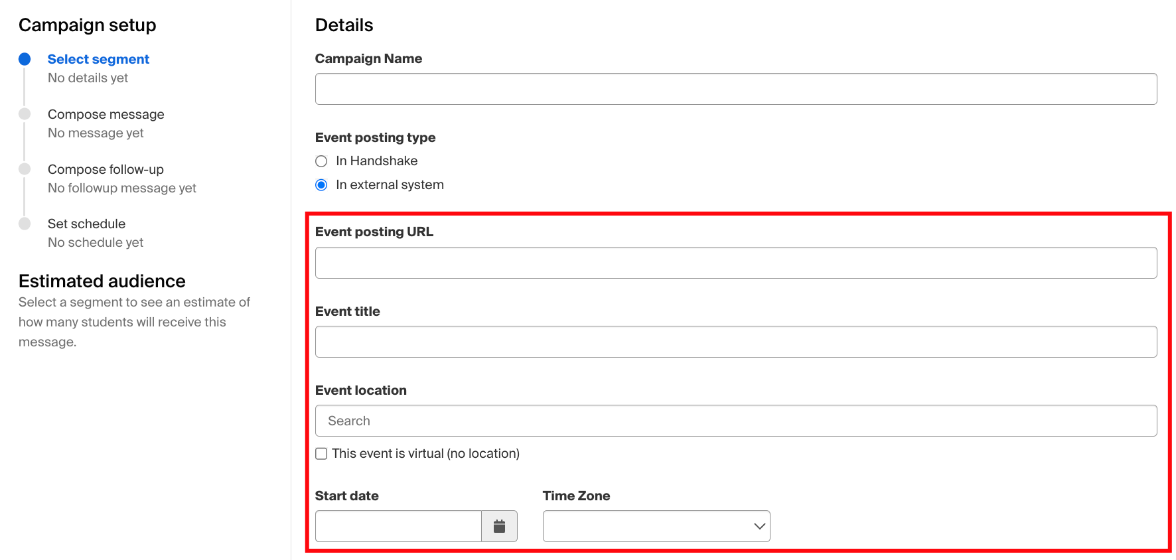Go to Compose message step

pyautogui.click(x=106, y=114)
